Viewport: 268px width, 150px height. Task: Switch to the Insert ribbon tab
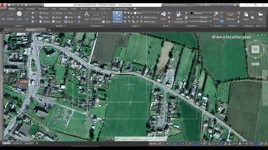pos(21,9)
